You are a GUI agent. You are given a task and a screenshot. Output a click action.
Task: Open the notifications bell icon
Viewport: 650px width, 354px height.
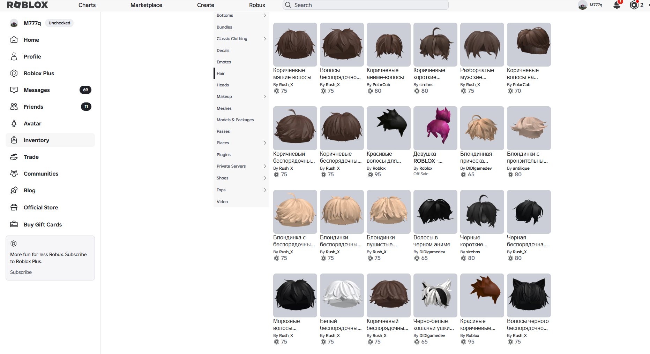tap(617, 5)
